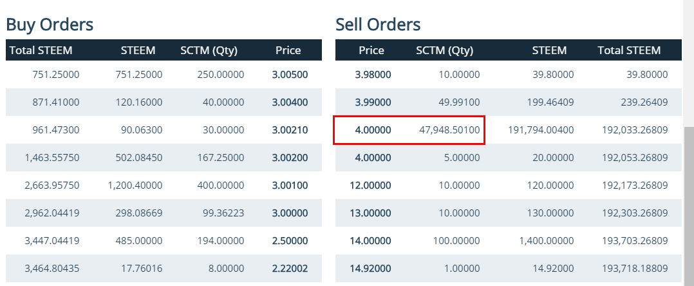This screenshot has width=694, height=286.
Task: Click the 12.00000 sell order price
Action: tap(370, 185)
